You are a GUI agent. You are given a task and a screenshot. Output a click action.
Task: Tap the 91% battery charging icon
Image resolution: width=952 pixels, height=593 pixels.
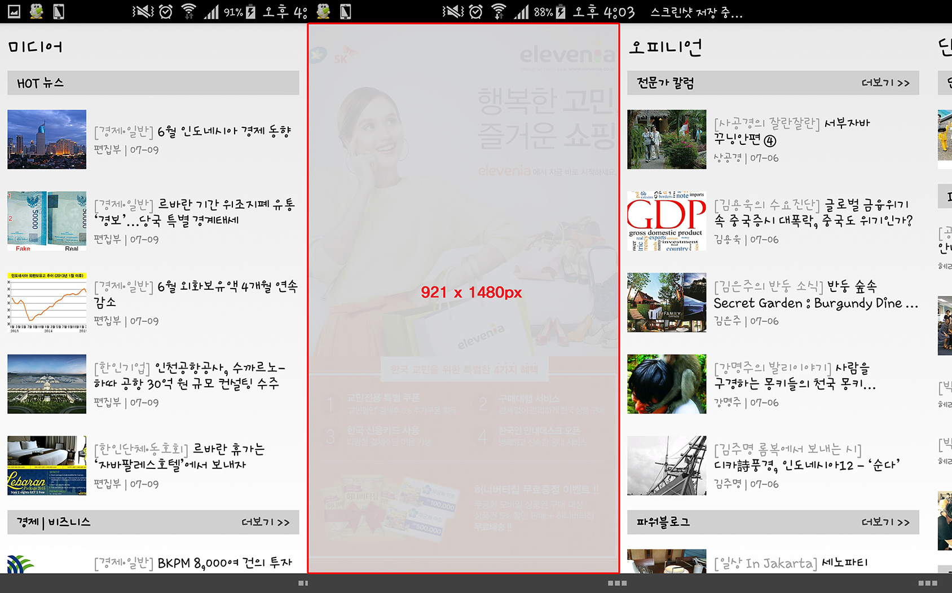coord(251,12)
